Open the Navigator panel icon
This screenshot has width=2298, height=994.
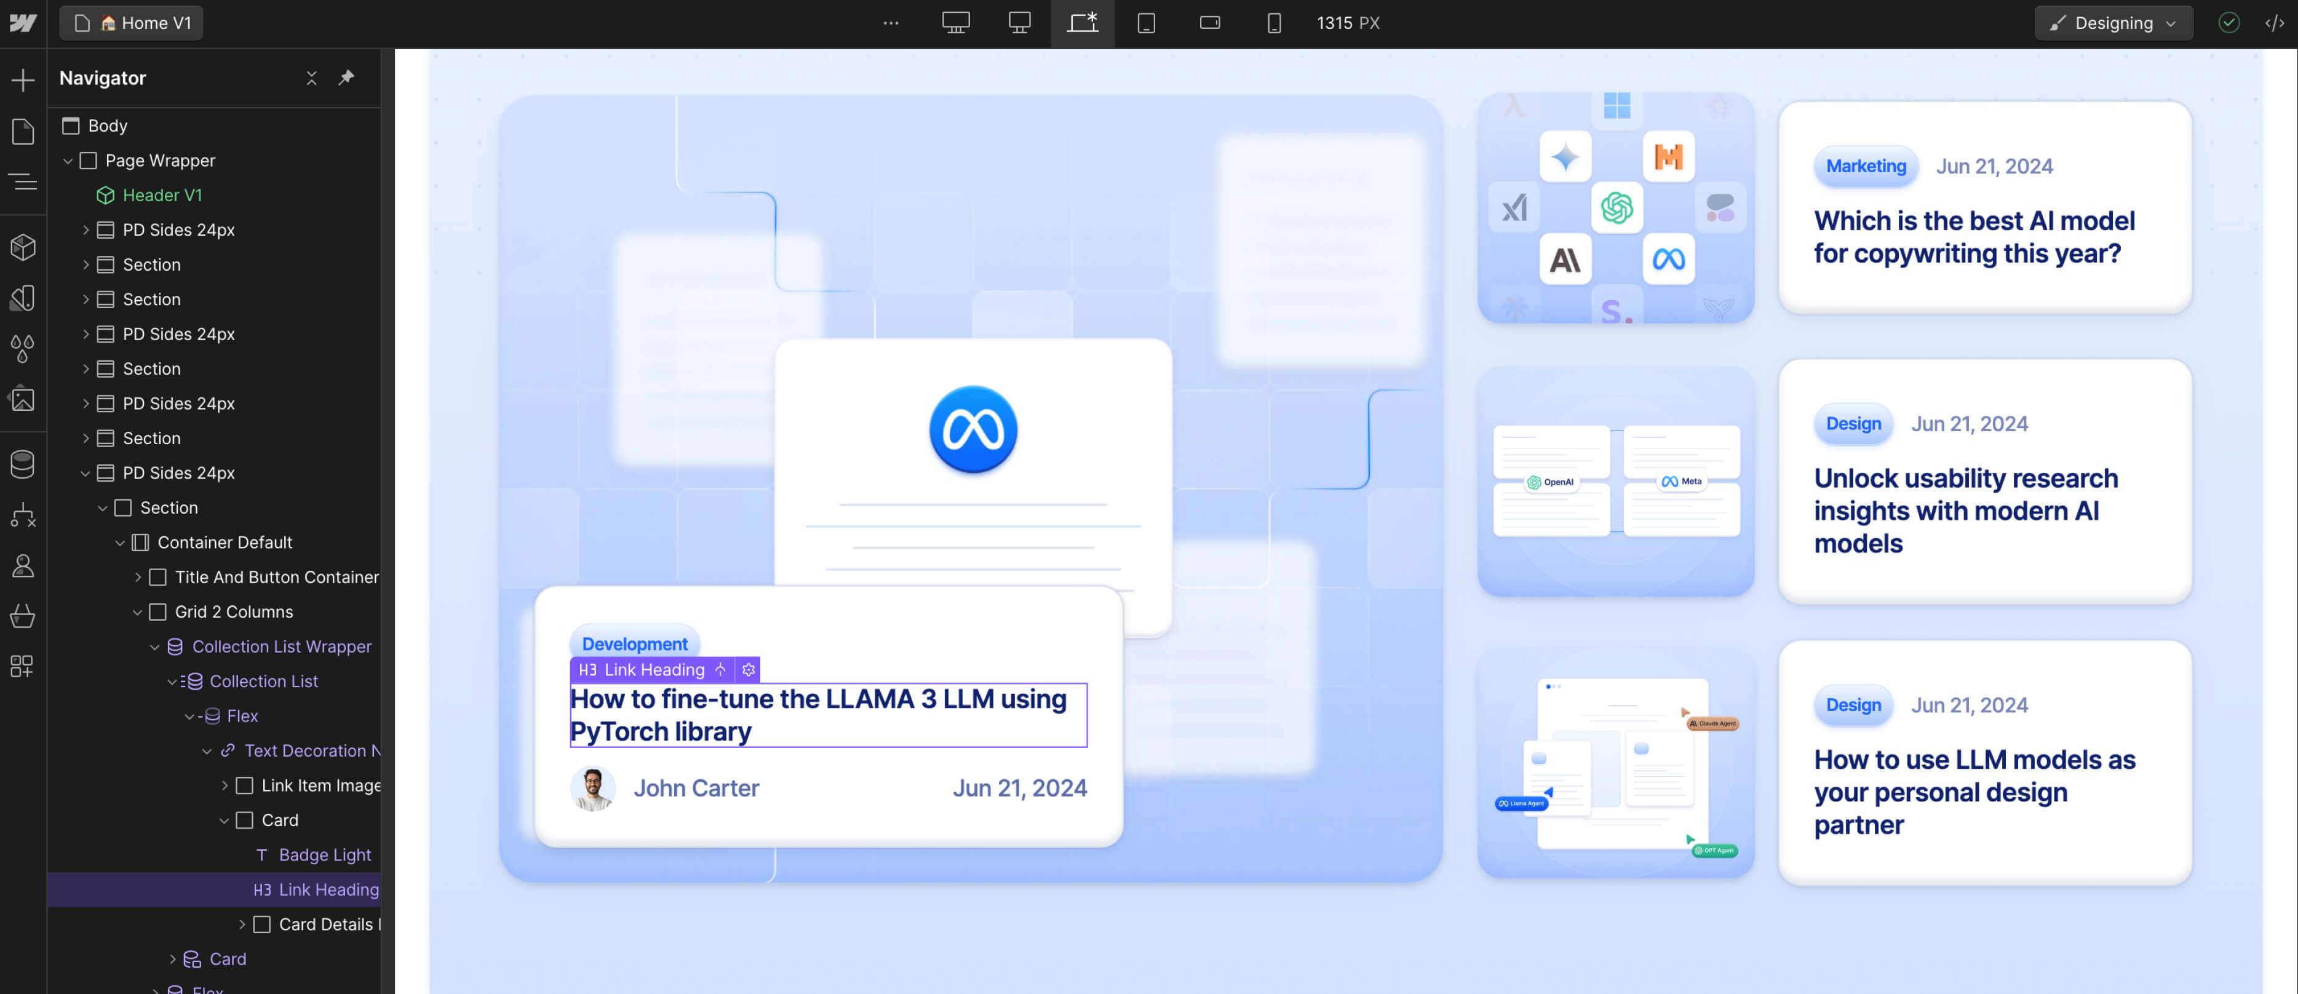(23, 182)
